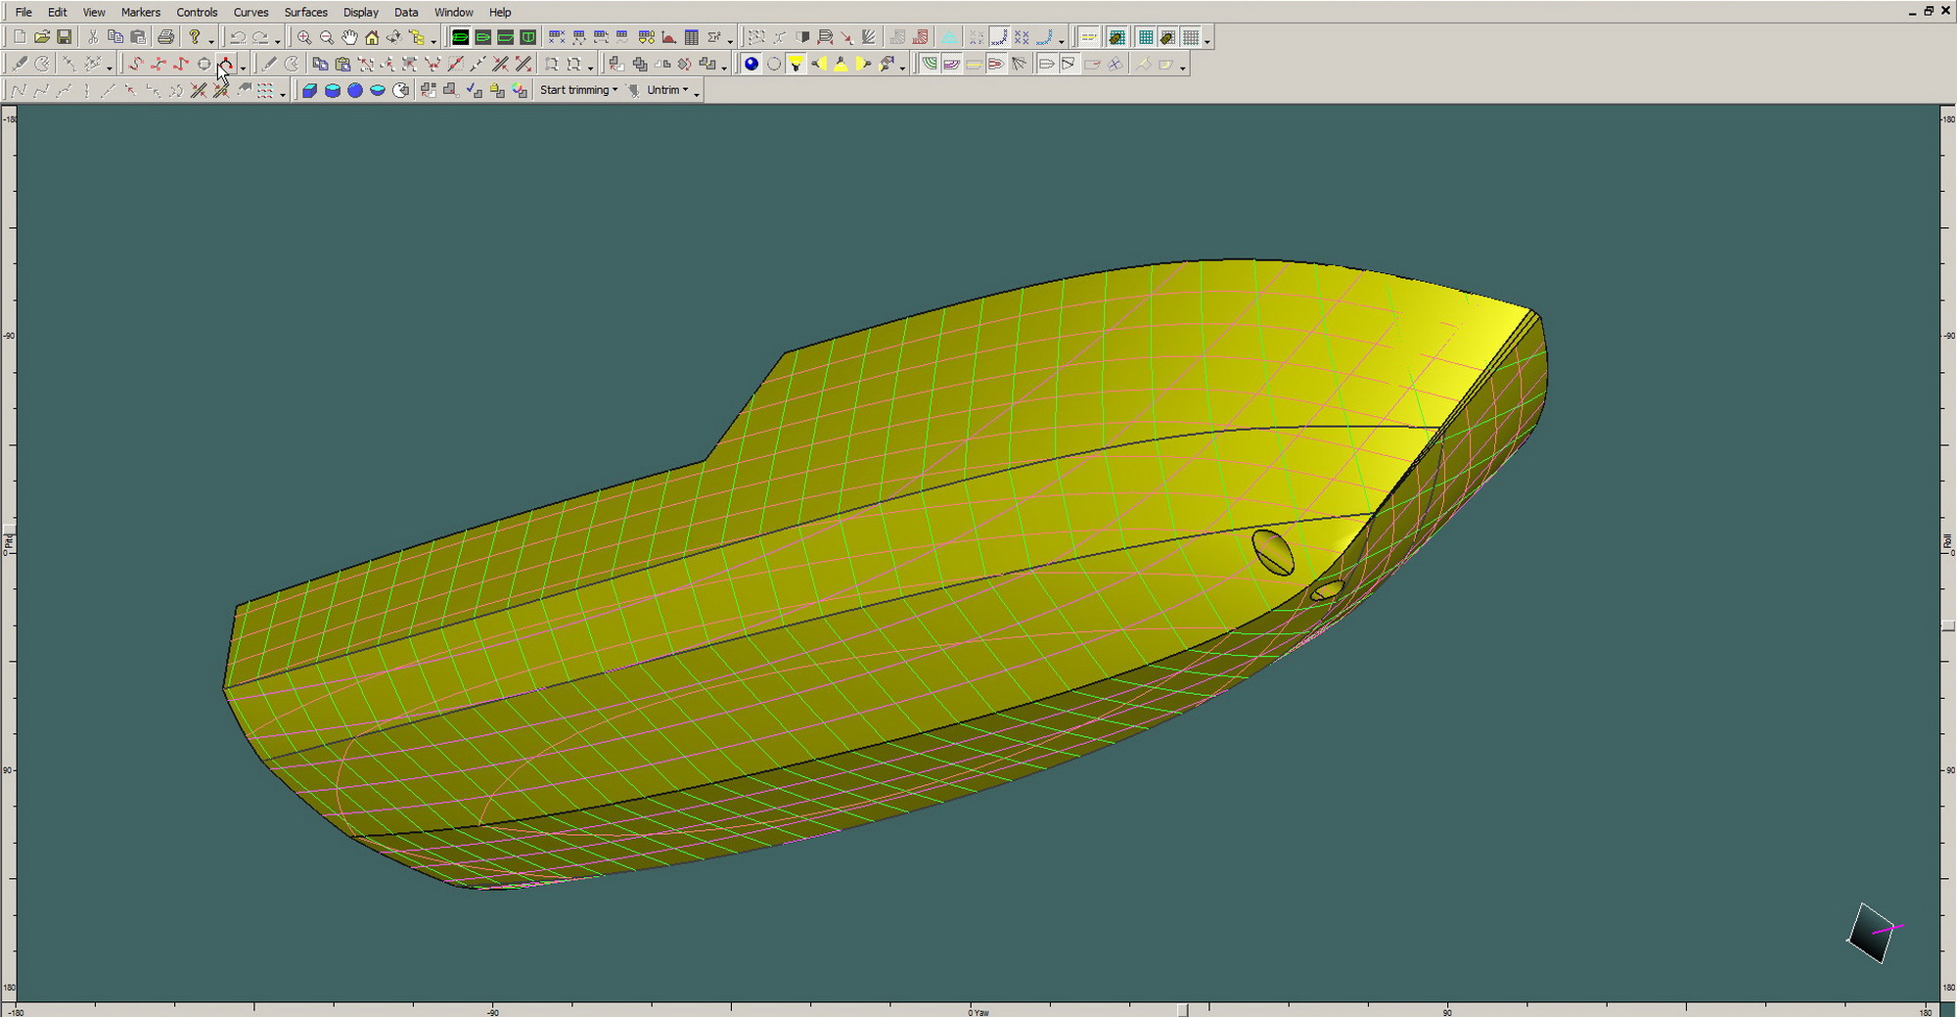The image size is (1957, 1017).
Task: Expand options arrow beside Help icon
Action: coord(211,40)
